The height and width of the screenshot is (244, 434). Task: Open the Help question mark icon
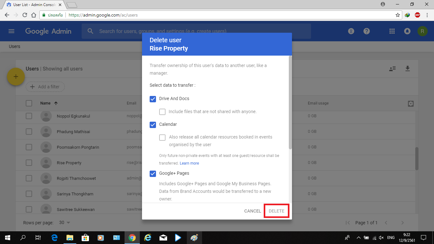[x=367, y=31]
